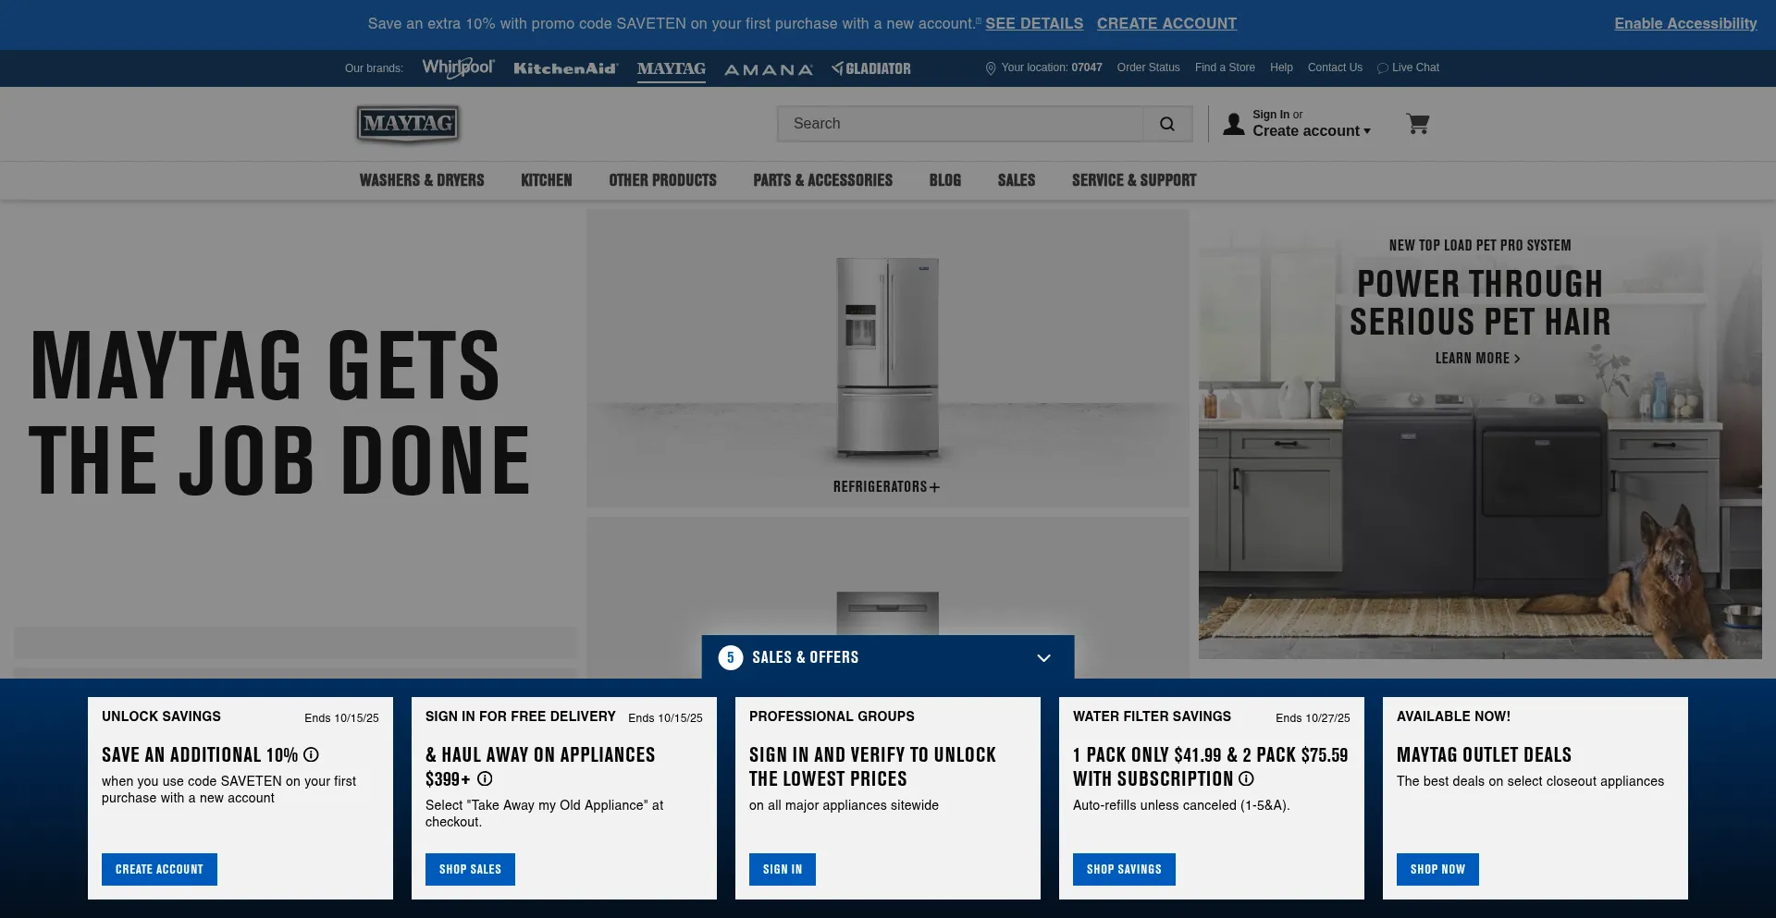The image size is (1776, 918).
Task: Click Learn More about Pet Pro System
Action: click(1477, 359)
